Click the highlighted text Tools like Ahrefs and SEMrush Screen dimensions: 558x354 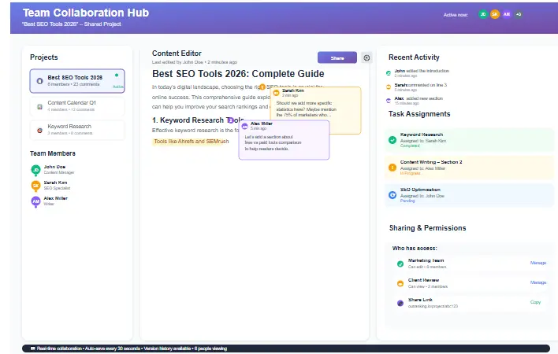191,142
